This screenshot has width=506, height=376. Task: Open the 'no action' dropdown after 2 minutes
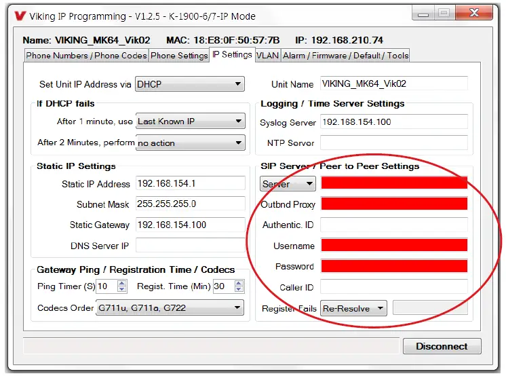coord(191,143)
